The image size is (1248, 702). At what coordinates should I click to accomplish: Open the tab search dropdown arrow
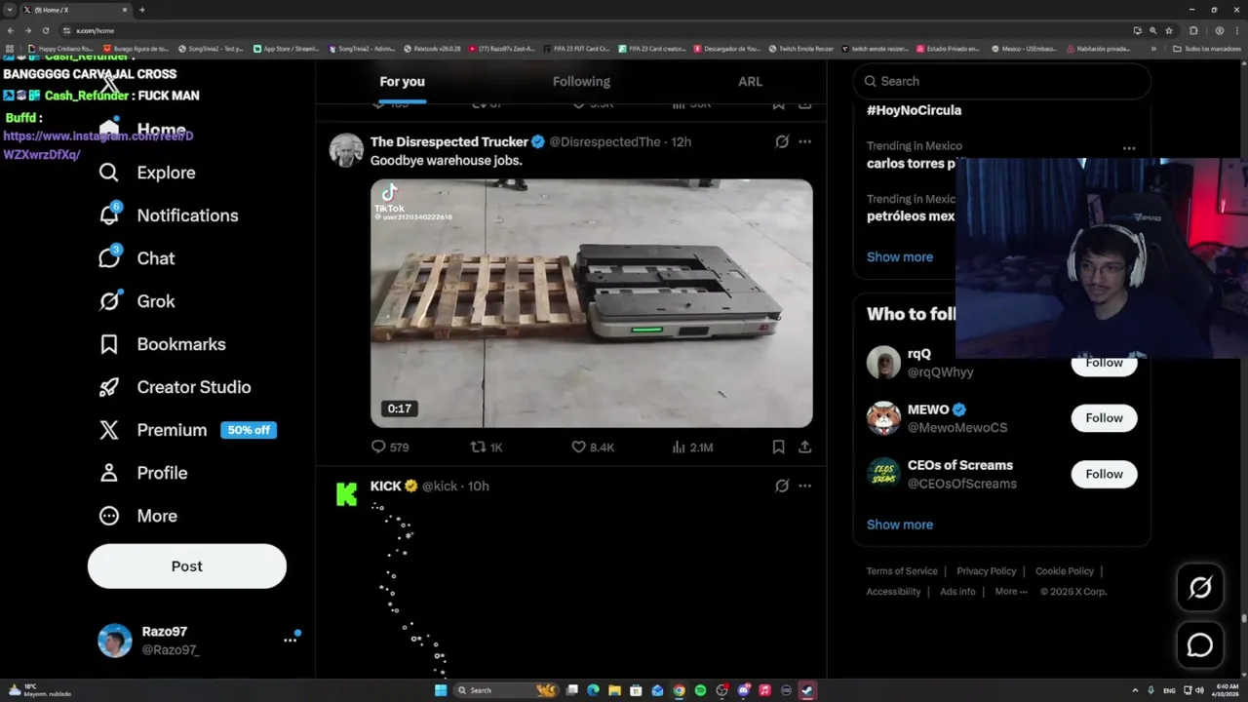[10, 10]
